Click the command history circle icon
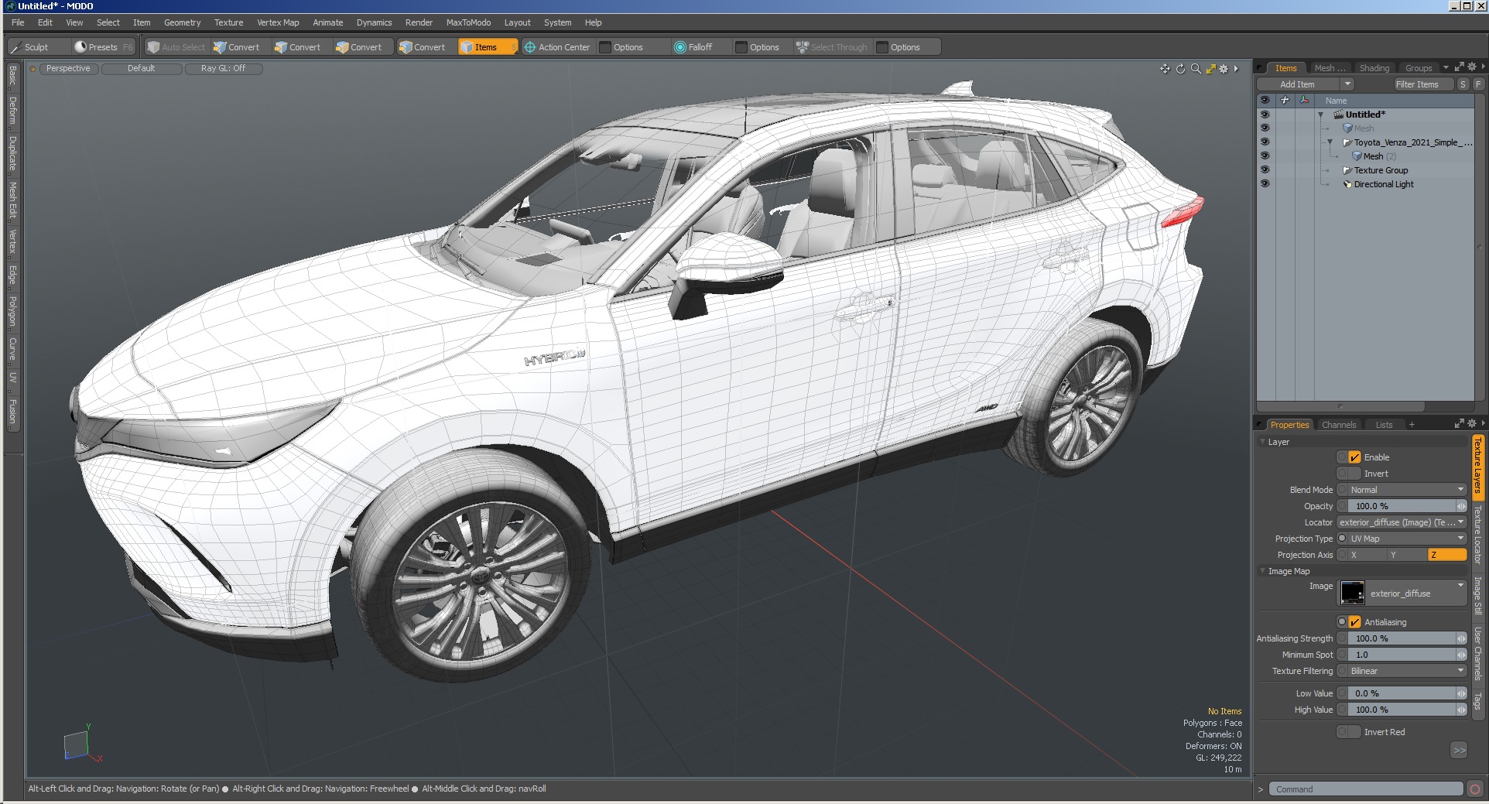This screenshot has height=804, width=1489. click(1475, 789)
